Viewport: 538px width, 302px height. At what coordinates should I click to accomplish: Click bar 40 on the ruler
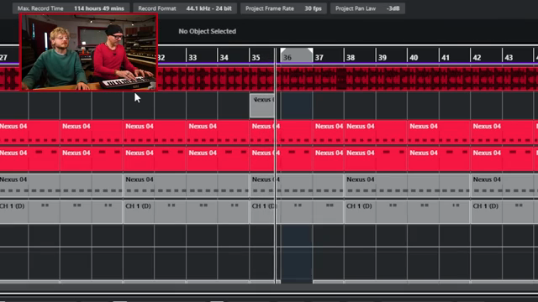(x=414, y=58)
